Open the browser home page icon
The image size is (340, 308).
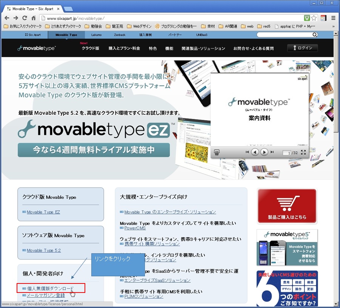pyautogui.click(x=33, y=18)
